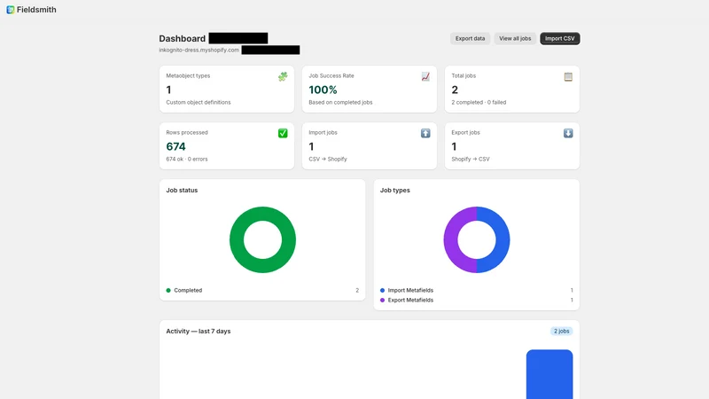Click the 100% success rate value
The width and height of the screenshot is (709, 399).
point(323,90)
